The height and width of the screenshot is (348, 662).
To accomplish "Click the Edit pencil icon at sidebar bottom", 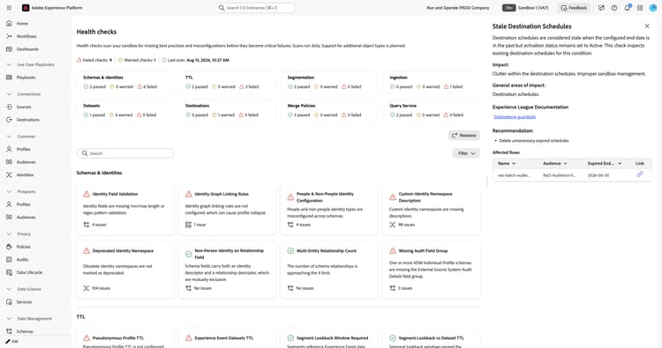I will (8, 341).
